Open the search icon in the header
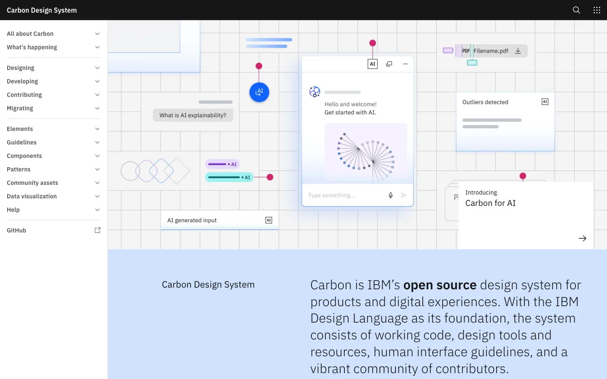The image size is (607, 379). click(x=577, y=10)
